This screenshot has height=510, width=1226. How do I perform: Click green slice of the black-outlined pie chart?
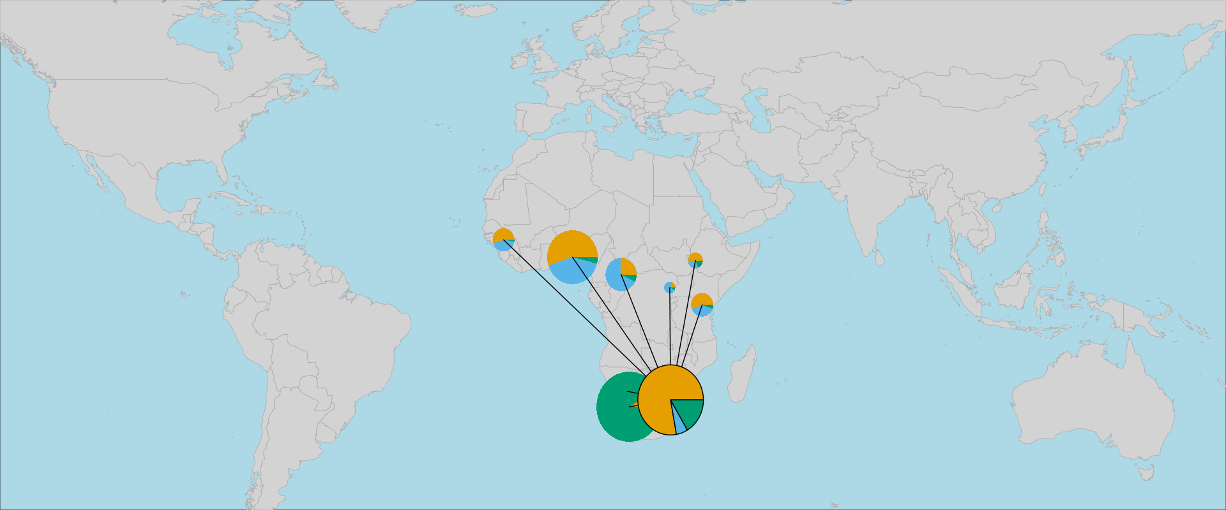[690, 411]
